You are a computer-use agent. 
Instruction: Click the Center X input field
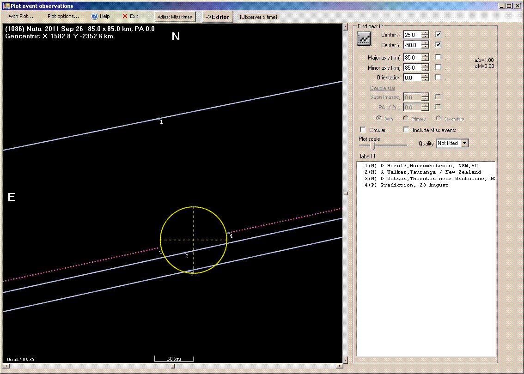[412, 35]
